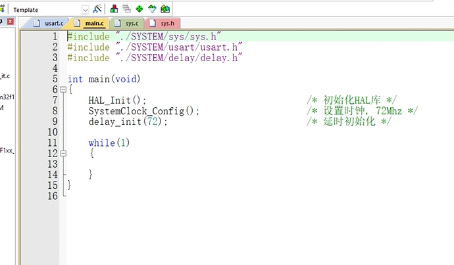Select the _it.c file in project tree

click(x=5, y=75)
